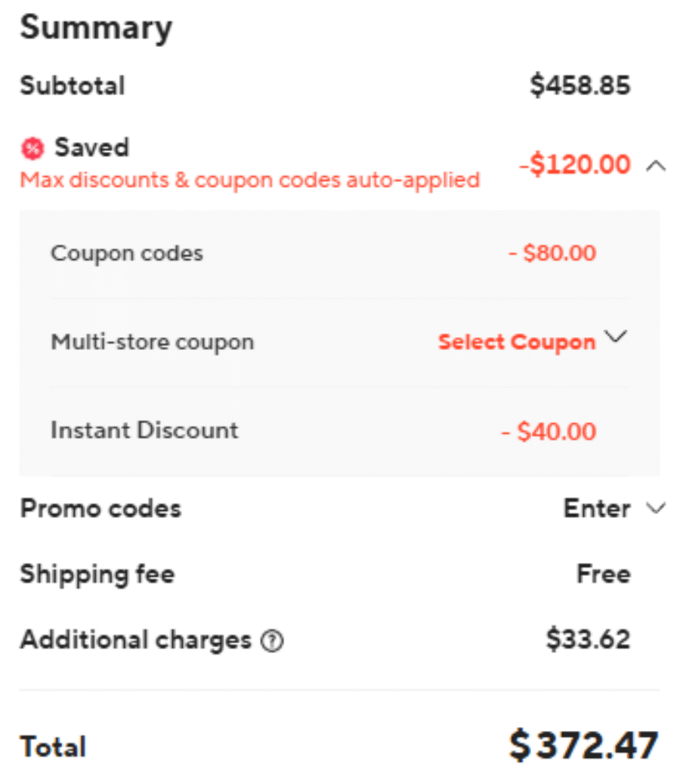Click the Free shipping fee value
Image resolution: width=683 pixels, height=774 pixels.
(603, 574)
